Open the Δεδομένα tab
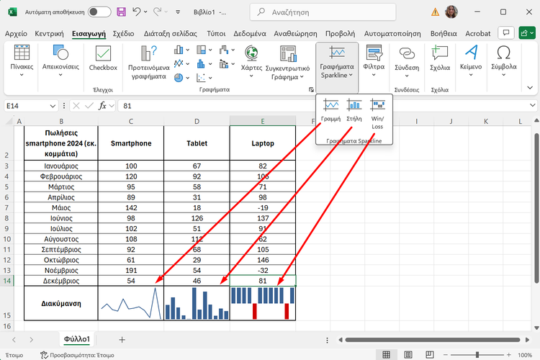This screenshot has width=540, height=360. 250,33
